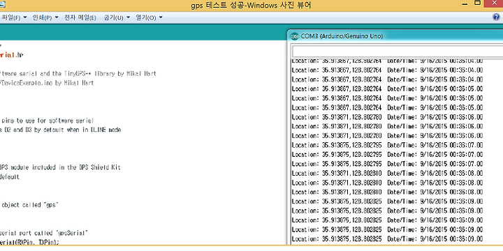Click comment 'serial port called "gpsSerial"'
Viewport: 503px width, 251px height.
(x=44, y=233)
